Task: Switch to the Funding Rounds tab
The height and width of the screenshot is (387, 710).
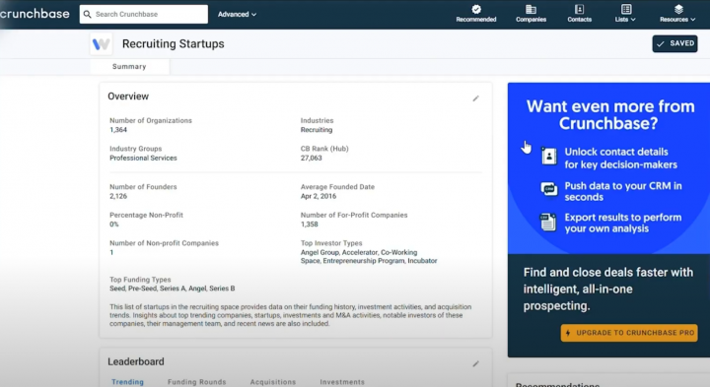Action: point(196,382)
